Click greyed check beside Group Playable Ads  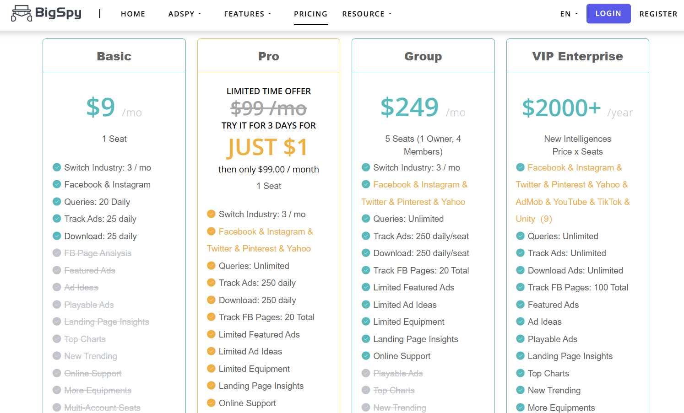[x=366, y=373]
